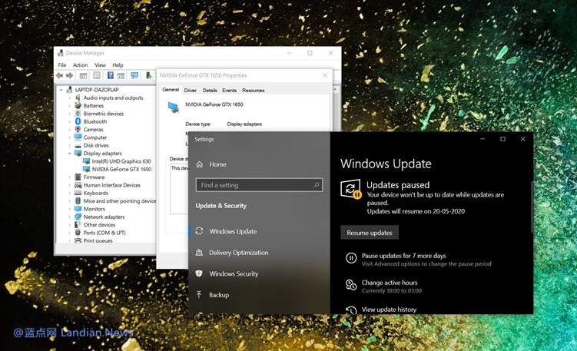Click the Help icon in Device Manager toolbar
The height and width of the screenshot is (351, 577).
[x=110, y=76]
